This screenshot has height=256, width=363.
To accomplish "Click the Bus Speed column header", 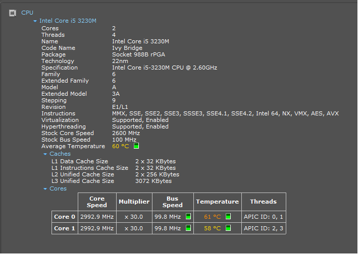I will pyautogui.click(x=173, y=202).
